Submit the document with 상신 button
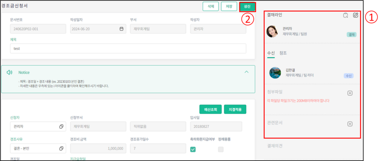Screen dimensions: 381x161 coord(247,7)
